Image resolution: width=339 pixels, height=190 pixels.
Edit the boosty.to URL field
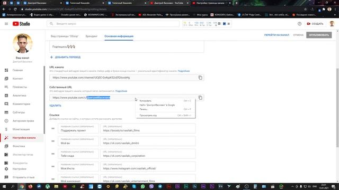point(148,129)
